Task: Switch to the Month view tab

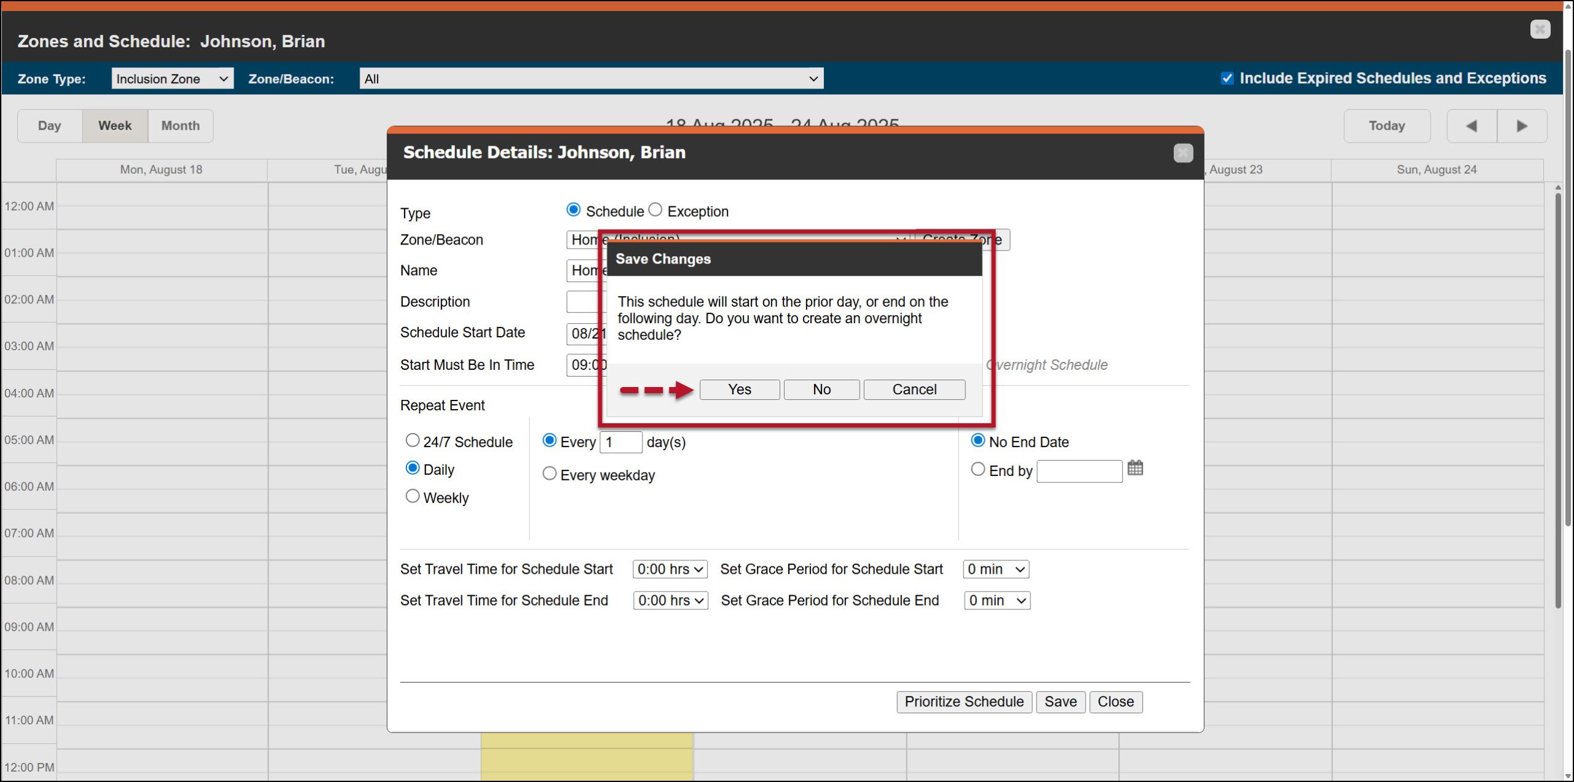Action: click(x=180, y=126)
